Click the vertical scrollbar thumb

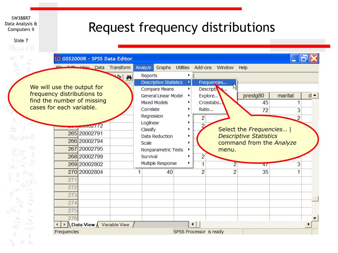click(315, 199)
